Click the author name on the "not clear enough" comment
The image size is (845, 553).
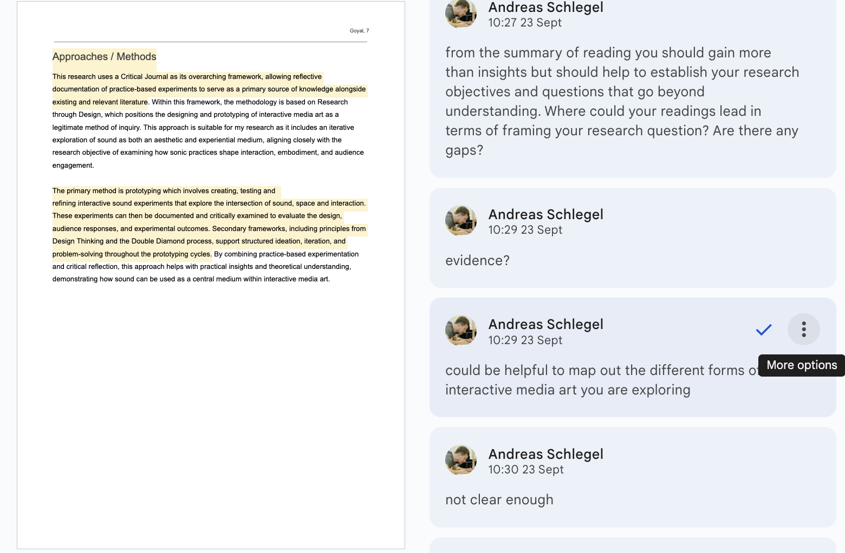545,455
